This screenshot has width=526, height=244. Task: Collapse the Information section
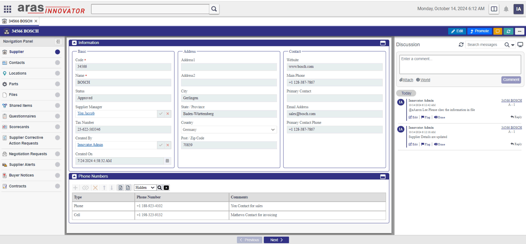(x=74, y=43)
